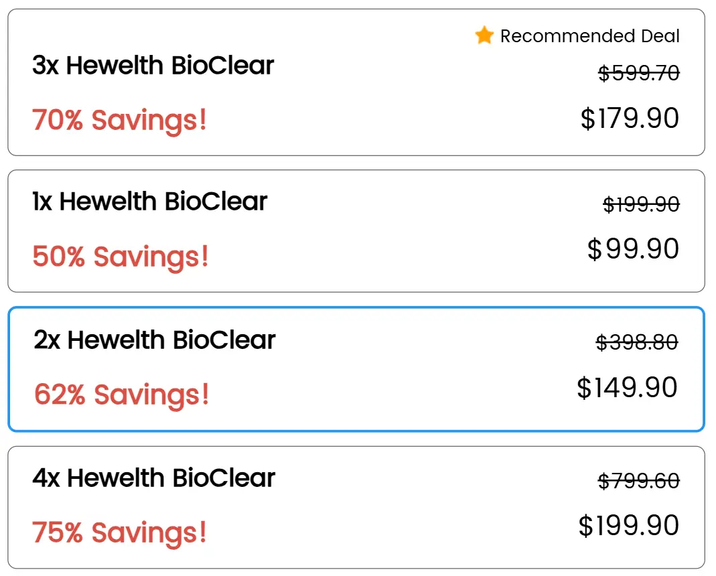Click the 50% Savings! text
This screenshot has height=576, width=716.
tap(121, 257)
